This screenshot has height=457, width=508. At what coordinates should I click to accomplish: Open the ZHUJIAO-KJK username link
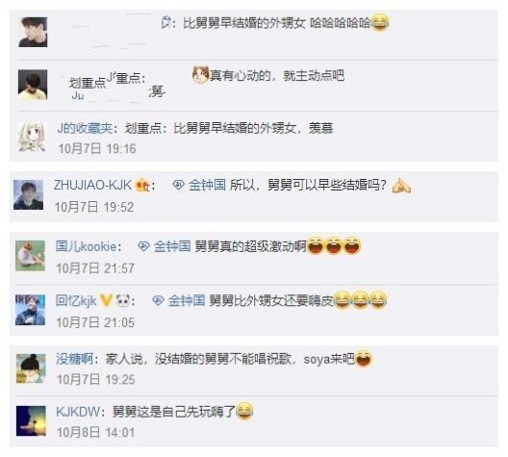pyautogui.click(x=92, y=185)
